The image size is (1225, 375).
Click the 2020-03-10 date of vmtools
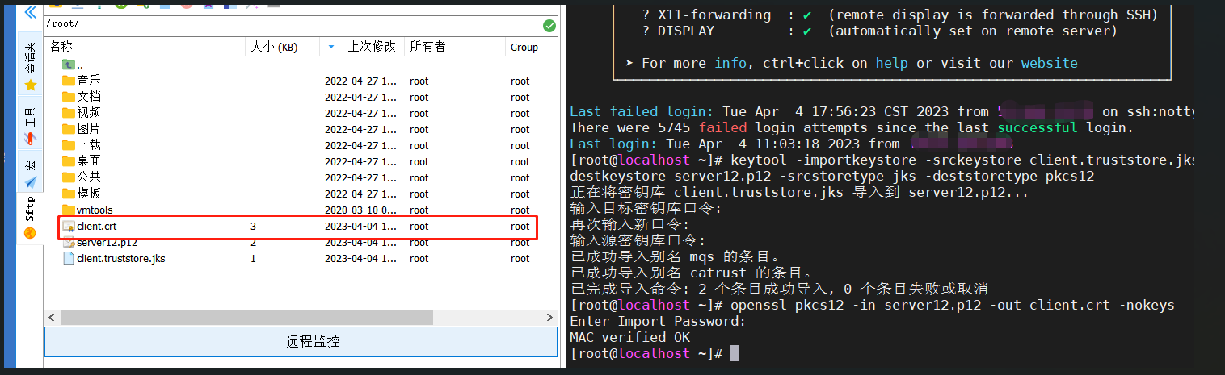(360, 210)
